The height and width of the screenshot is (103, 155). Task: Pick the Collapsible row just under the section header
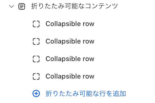[x=70, y=24]
